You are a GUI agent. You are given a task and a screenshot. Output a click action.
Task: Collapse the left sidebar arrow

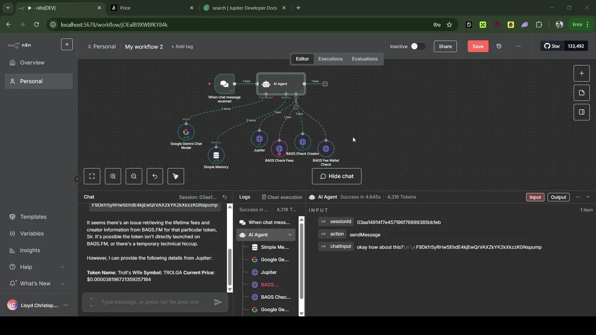pos(77,179)
